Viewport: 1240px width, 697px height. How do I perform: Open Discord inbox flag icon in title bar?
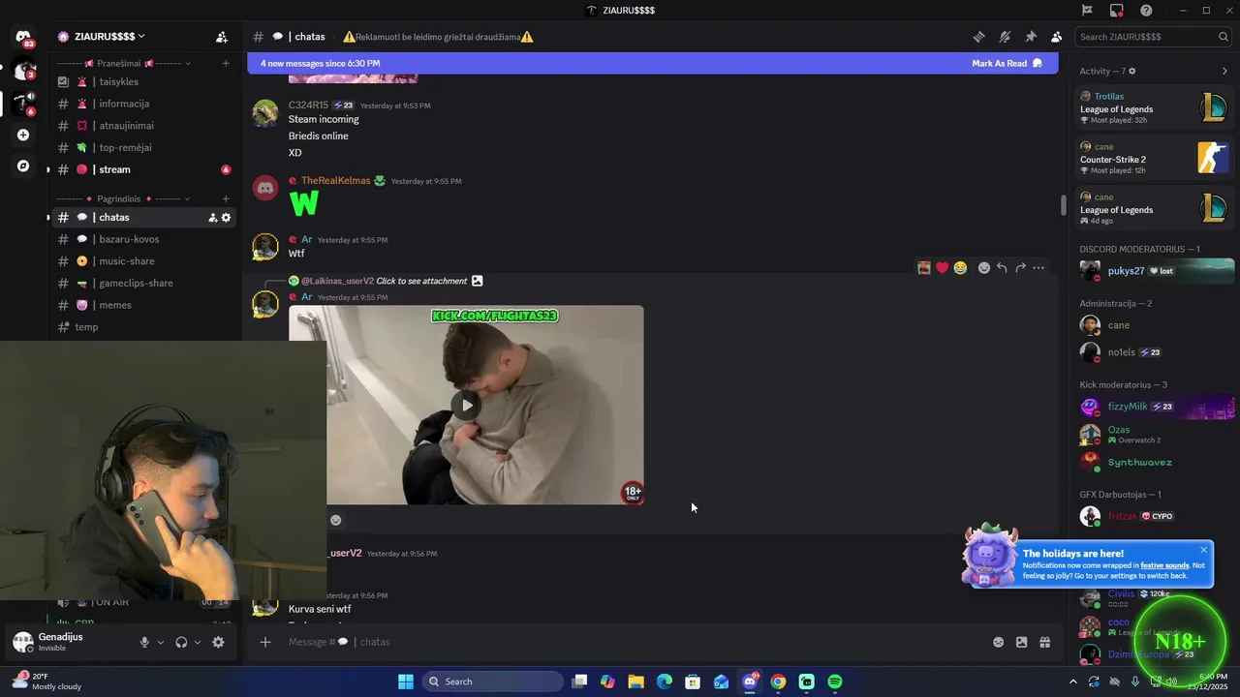1087,11
